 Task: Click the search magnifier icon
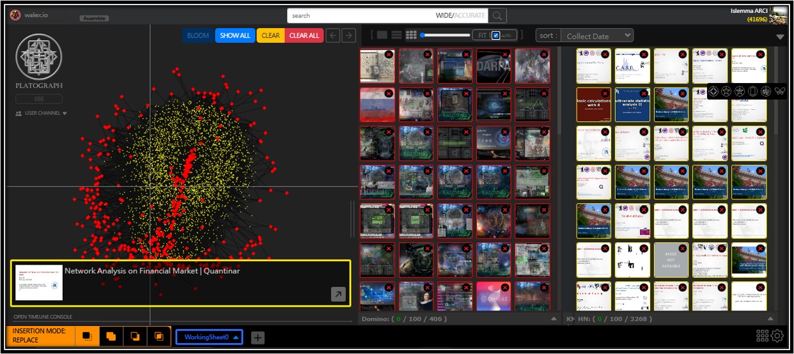(497, 16)
